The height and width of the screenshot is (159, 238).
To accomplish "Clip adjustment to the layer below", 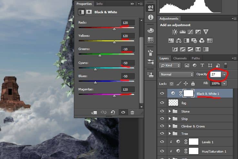I will 94,112.
